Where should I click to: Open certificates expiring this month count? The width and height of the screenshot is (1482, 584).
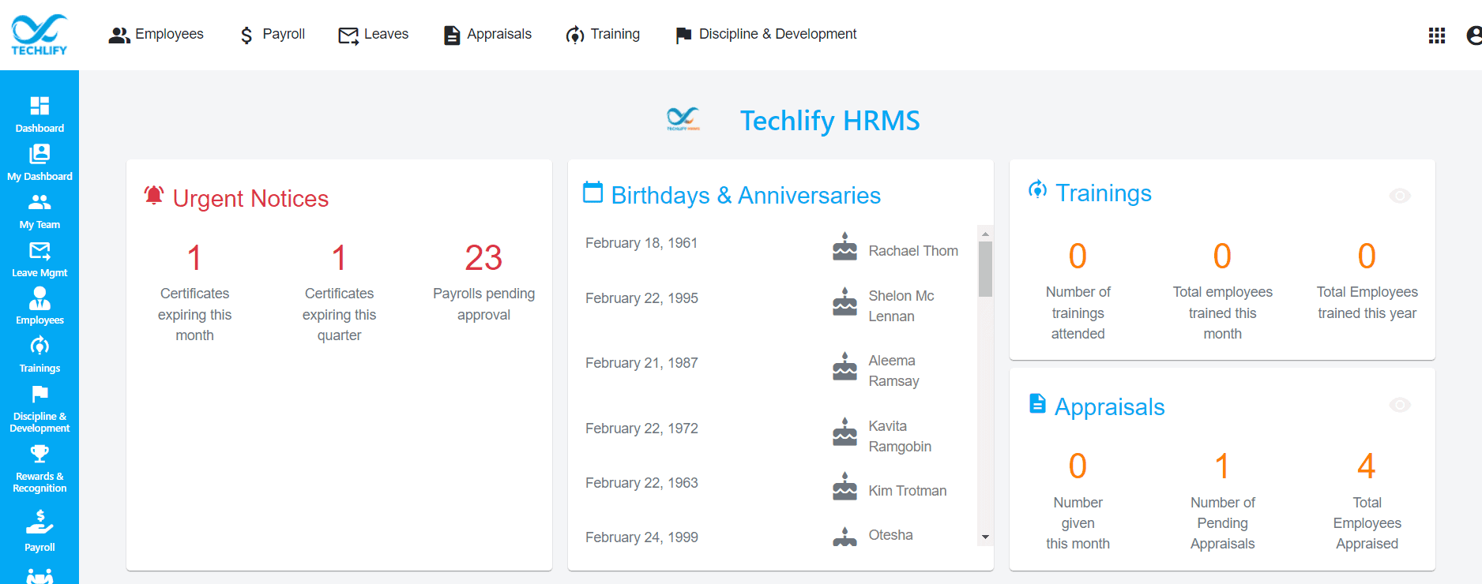194,258
